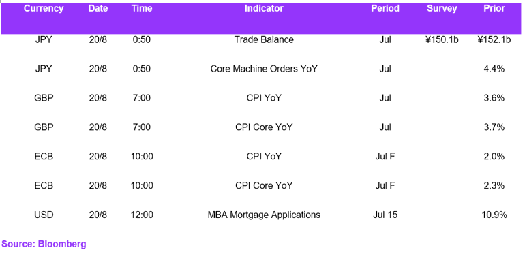The width and height of the screenshot is (525, 254).
Task: Click the Currency column header
Action: click(44, 8)
